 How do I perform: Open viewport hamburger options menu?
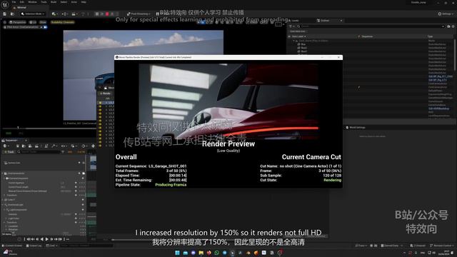[4, 22]
